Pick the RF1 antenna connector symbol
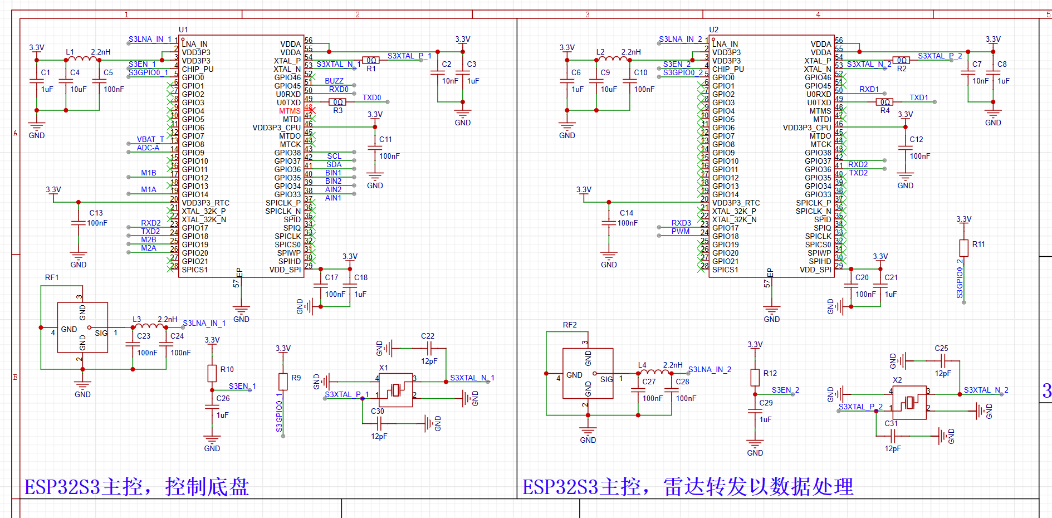Image resolution: width=1052 pixels, height=518 pixels. 82,328
